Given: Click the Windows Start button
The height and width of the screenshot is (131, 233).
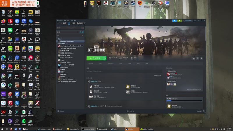Looking at the screenshot, I should tap(2, 129).
